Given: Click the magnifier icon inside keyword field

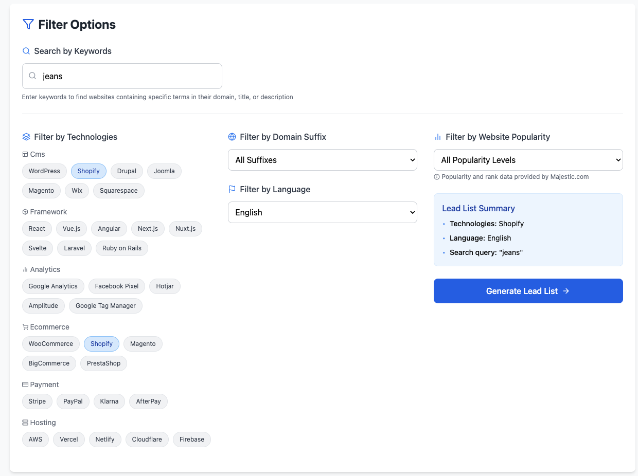Looking at the screenshot, I should 32,76.
